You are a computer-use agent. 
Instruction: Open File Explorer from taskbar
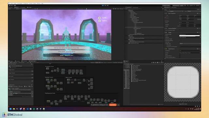(x=14, y=109)
